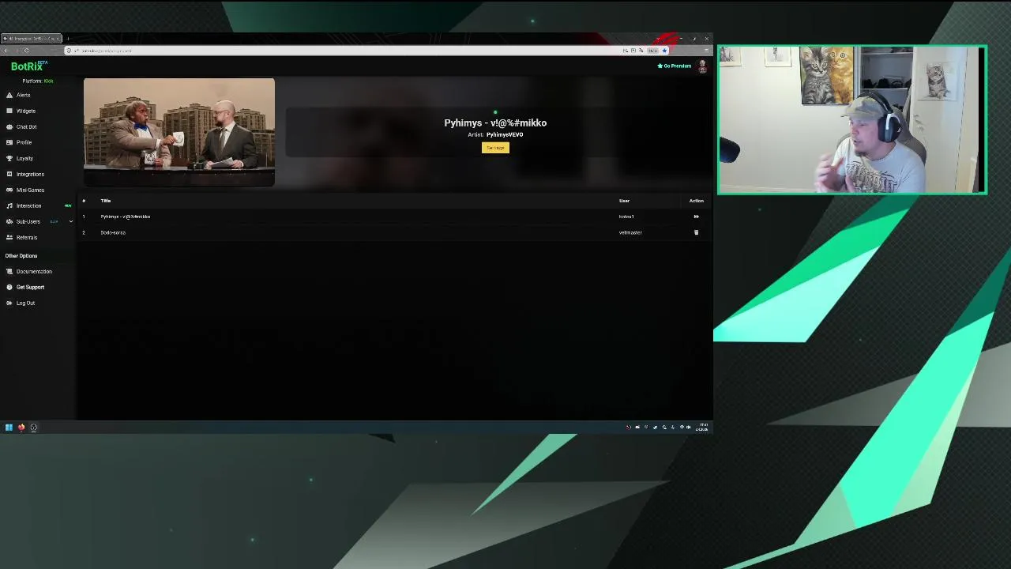The height and width of the screenshot is (569, 1011).
Task: Open the Alerts sidebar item
Action: pyautogui.click(x=23, y=95)
